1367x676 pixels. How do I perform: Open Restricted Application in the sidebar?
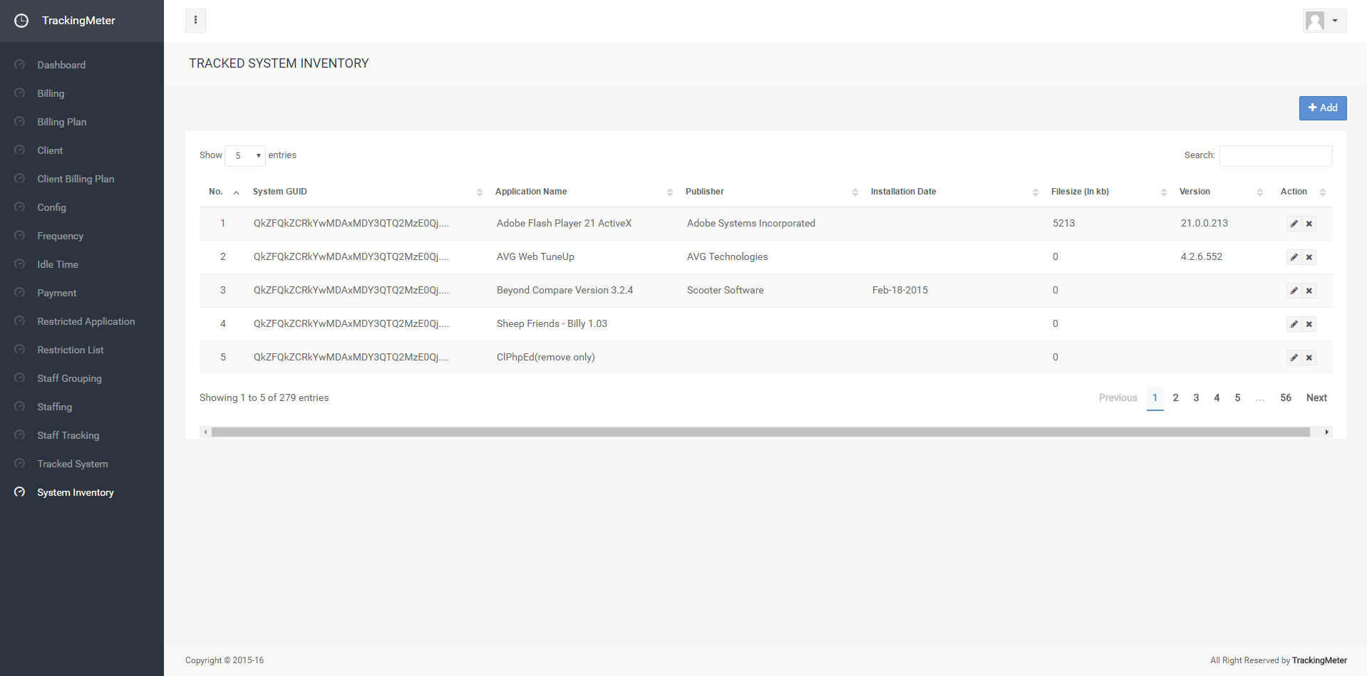pos(86,321)
